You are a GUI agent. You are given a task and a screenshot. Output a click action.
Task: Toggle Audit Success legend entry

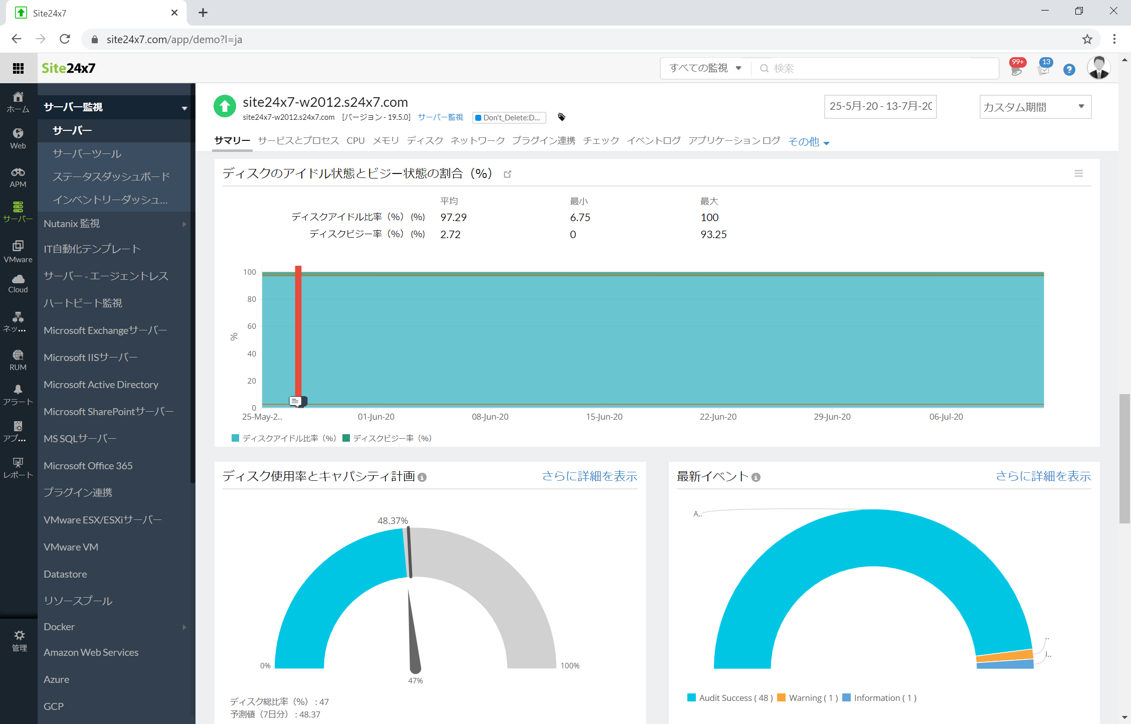point(730,698)
